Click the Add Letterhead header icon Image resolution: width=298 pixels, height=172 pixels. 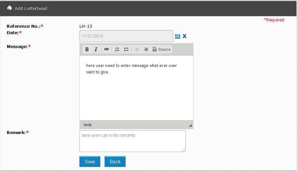point(9,8)
